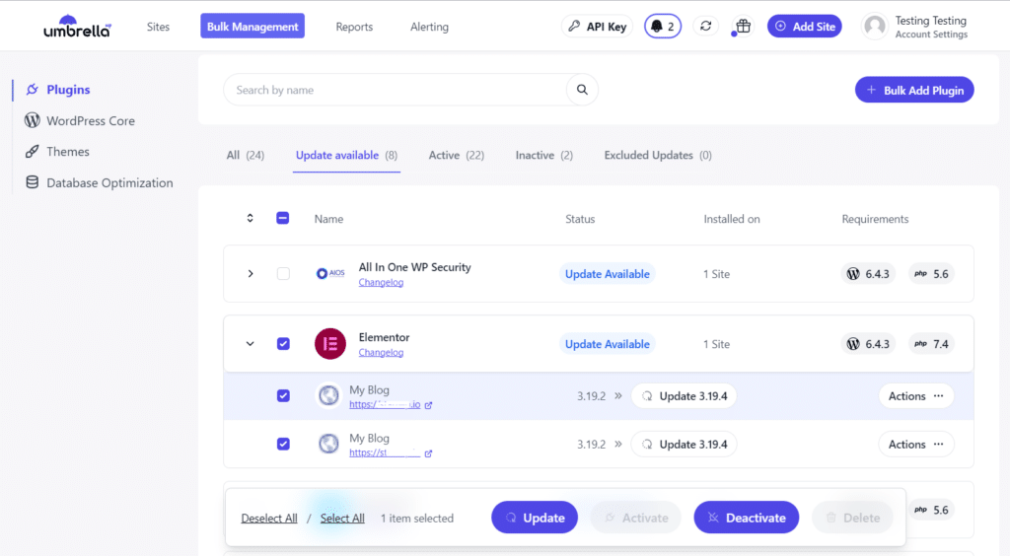
Task: Switch to the Inactive (2) tab
Action: point(544,155)
